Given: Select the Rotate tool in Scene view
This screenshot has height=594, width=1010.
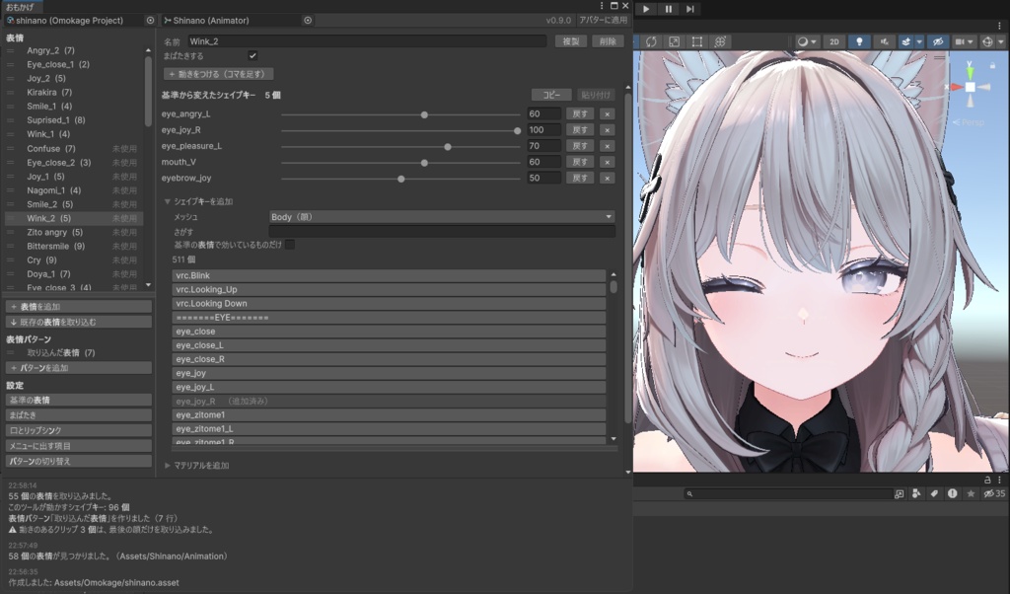Looking at the screenshot, I should [x=651, y=41].
